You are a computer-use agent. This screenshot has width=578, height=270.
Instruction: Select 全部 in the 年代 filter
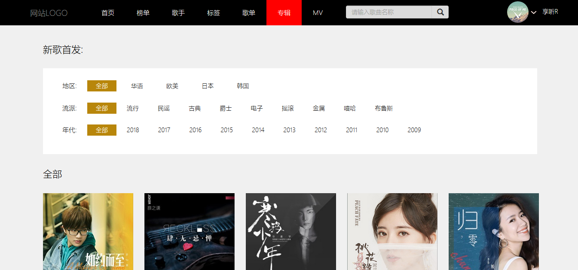[102, 130]
